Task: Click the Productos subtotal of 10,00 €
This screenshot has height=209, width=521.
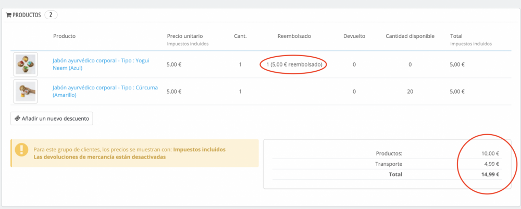Action: [490, 153]
